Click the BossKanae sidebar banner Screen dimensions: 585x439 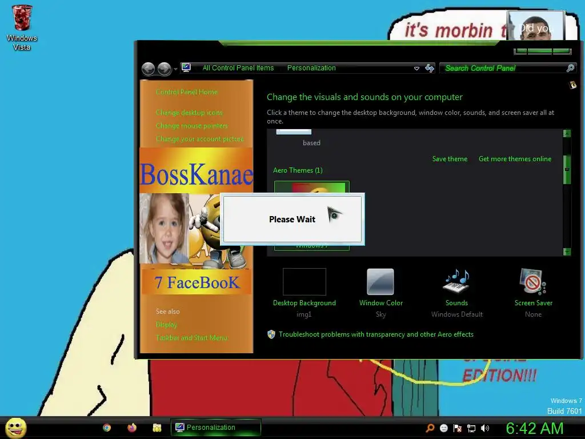click(197, 170)
